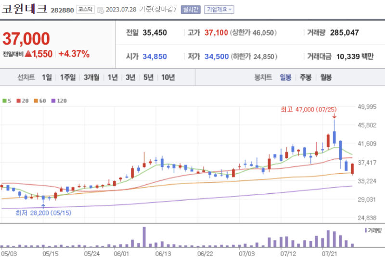Click the orange 60-day moving average swatch
The width and height of the screenshot is (385, 261).
[x=36, y=101]
